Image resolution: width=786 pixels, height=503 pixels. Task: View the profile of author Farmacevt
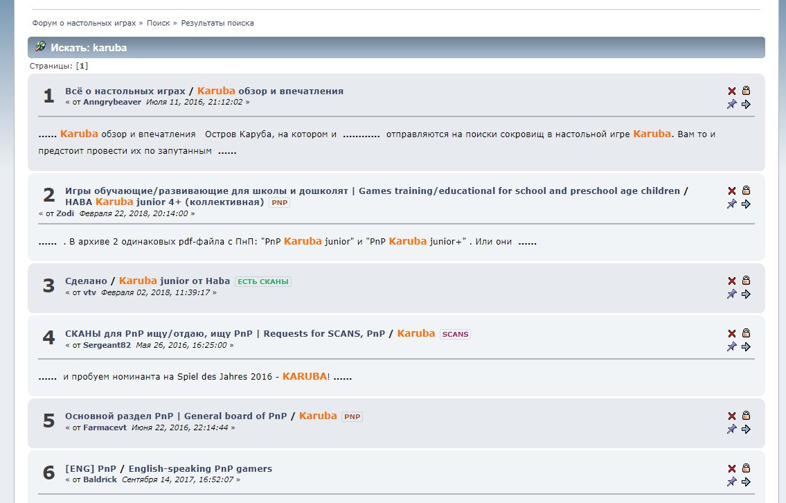point(105,427)
